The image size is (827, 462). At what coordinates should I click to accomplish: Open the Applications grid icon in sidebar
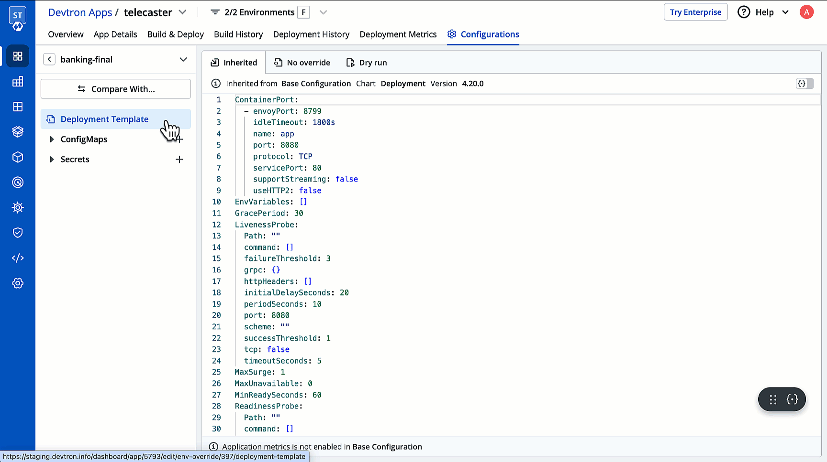(x=18, y=56)
